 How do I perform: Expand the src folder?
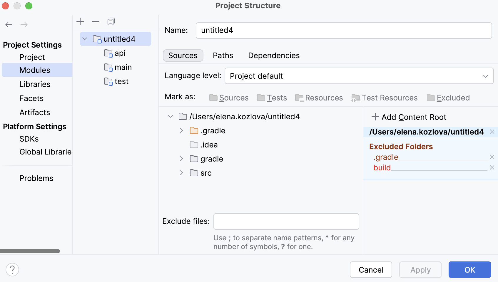click(x=182, y=173)
